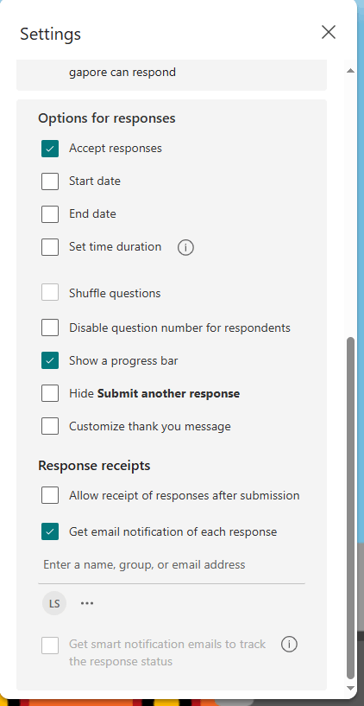This screenshot has width=364, height=706.
Task: Turn off Show a progress bar
Action: pyautogui.click(x=50, y=360)
